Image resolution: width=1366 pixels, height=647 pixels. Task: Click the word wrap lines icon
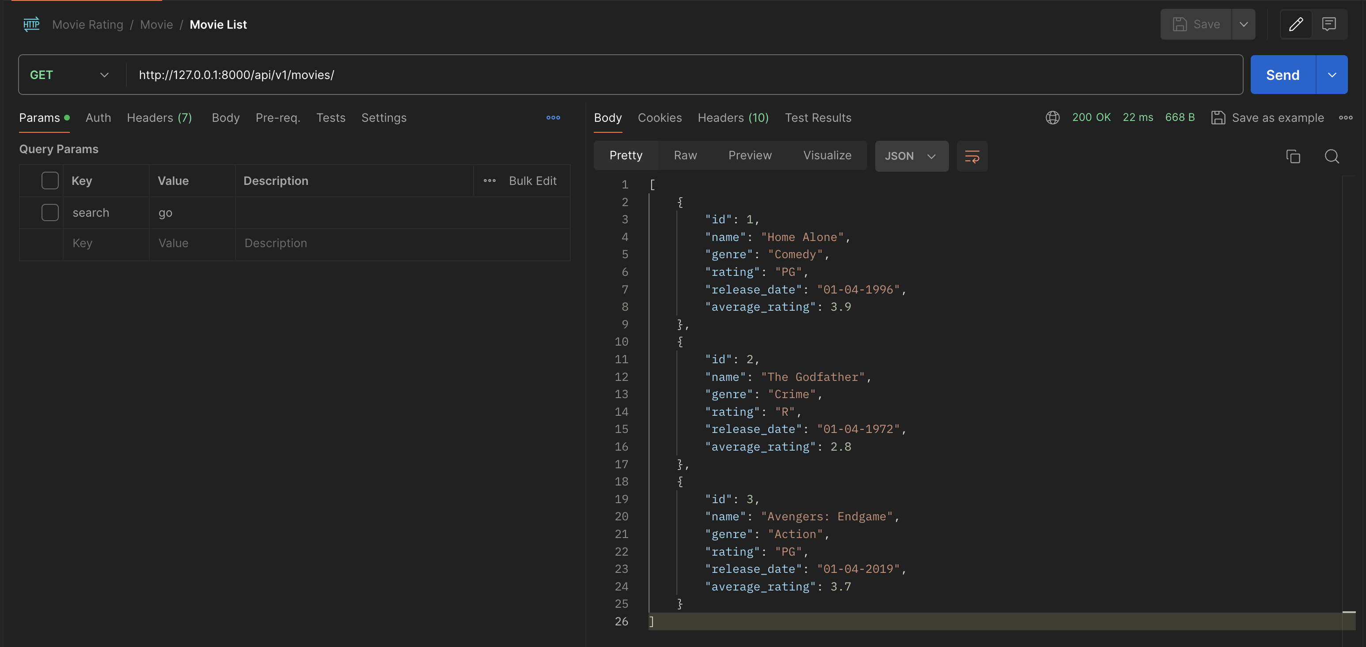[971, 156]
